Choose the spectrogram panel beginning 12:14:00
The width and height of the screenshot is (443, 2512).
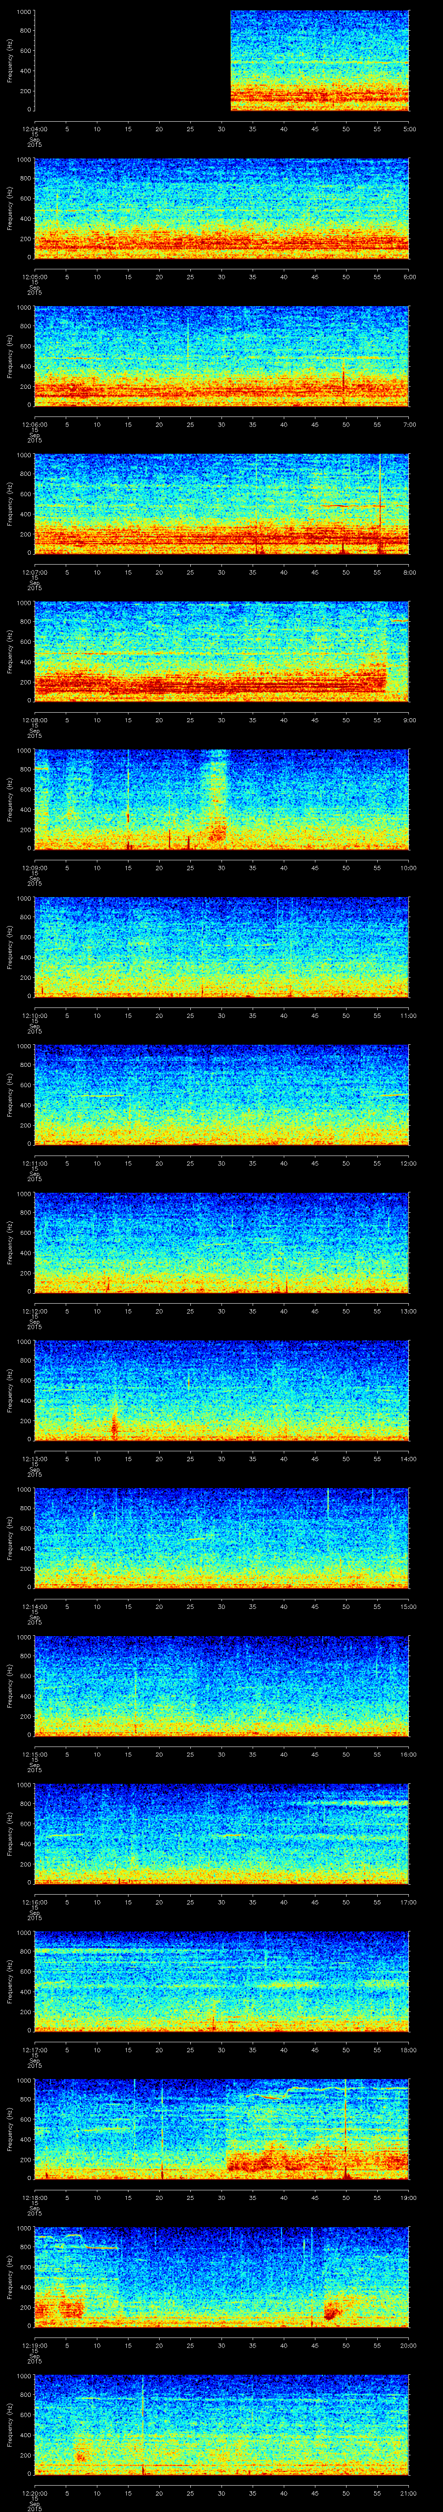[222, 1538]
